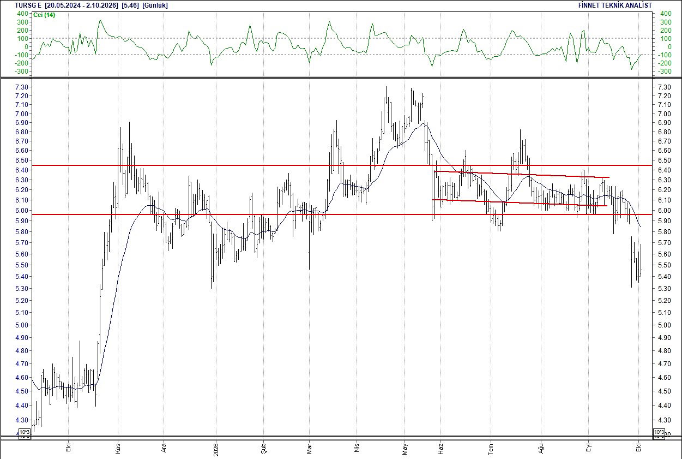The image size is (682, 459).
Task: Click the FİNNET TEKNİK ANALİST label
Action: click(x=614, y=5)
